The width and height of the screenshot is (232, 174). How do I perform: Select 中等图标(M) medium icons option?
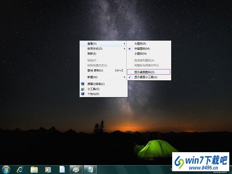pos(149,49)
